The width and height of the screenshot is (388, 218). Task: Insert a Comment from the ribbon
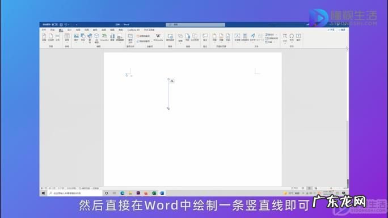tap(205, 37)
